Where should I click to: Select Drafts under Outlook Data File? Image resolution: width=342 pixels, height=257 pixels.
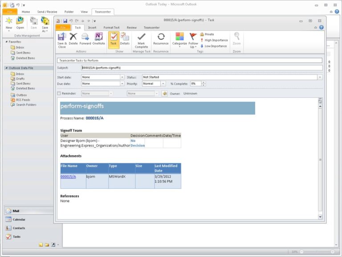pos(20,79)
